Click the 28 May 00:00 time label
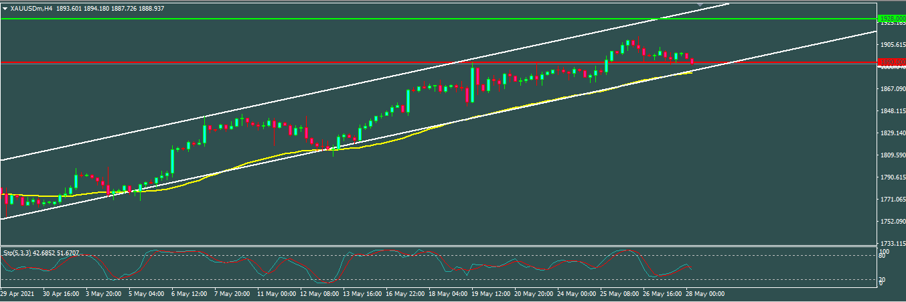 (704, 293)
